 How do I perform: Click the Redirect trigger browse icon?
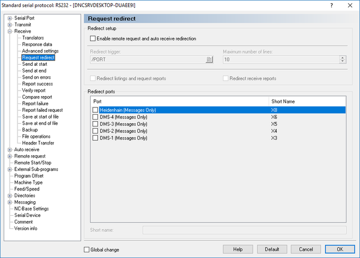(209, 60)
